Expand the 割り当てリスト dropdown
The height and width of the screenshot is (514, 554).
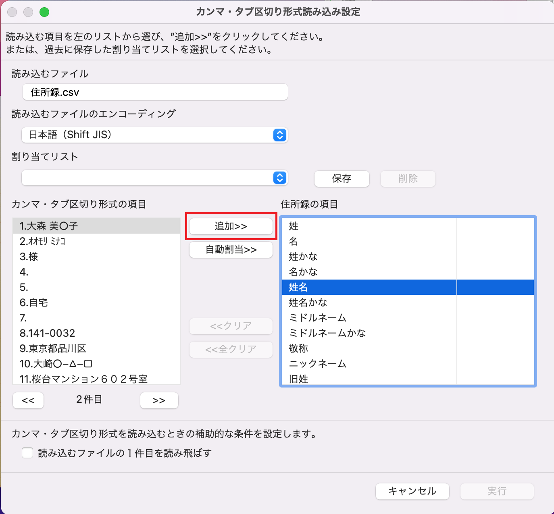pyautogui.click(x=154, y=178)
